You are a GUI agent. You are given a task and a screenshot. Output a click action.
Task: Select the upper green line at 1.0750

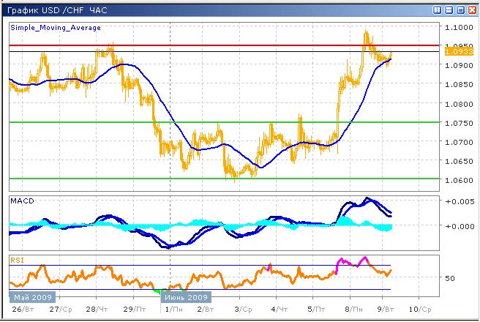[220, 122]
